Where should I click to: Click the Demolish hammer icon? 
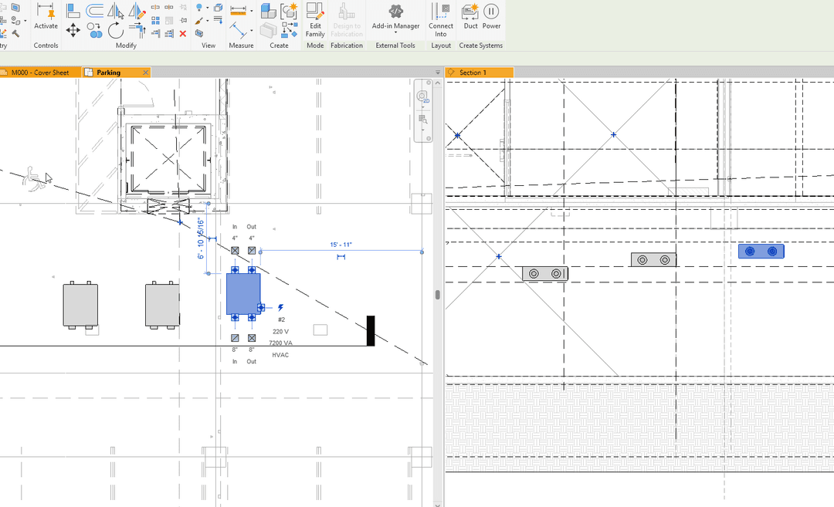point(16,33)
